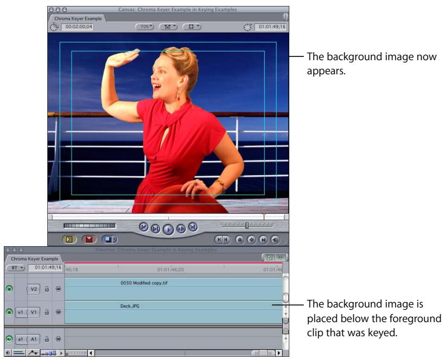
Task: Click the Canvas current timecode 01:01:49;16 field
Action: (x=270, y=27)
